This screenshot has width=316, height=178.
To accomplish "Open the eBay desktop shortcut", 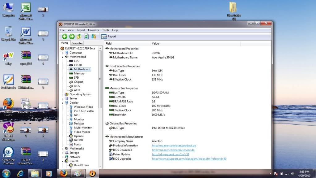I will [x=8, y=59].
